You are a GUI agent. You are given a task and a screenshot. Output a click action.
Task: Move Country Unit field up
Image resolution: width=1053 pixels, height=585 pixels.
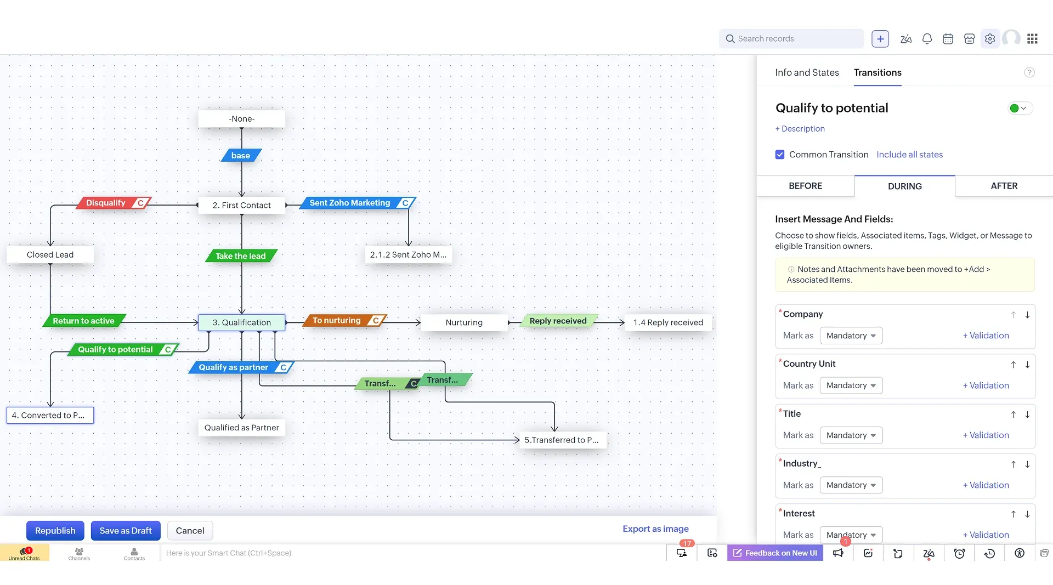1014,365
